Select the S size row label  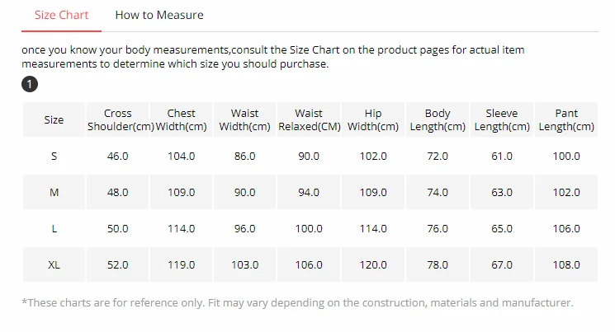tap(54, 157)
